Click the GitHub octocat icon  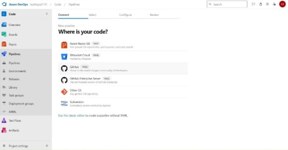tap(64, 68)
